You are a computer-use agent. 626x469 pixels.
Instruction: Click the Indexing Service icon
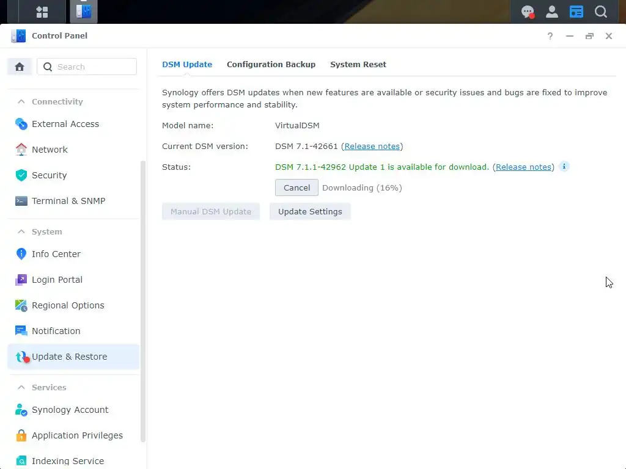coord(21,461)
